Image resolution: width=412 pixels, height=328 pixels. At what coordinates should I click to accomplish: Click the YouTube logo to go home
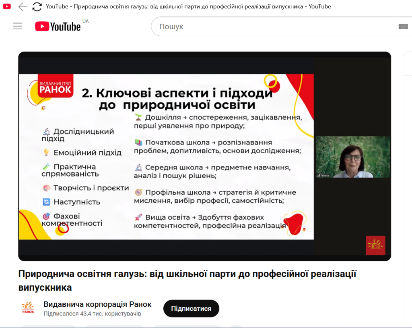coord(58,26)
